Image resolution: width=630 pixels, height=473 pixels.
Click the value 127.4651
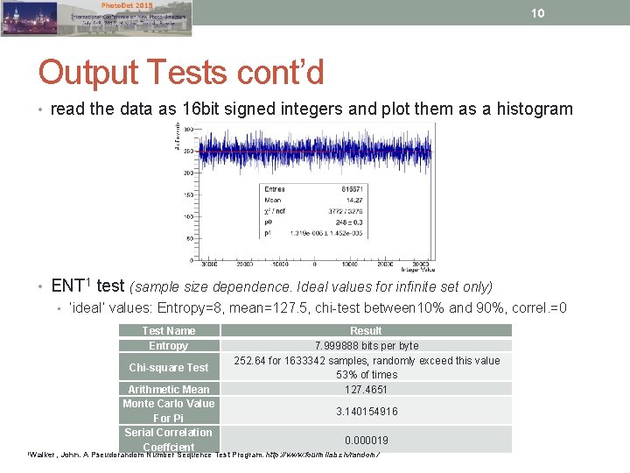[366, 389]
